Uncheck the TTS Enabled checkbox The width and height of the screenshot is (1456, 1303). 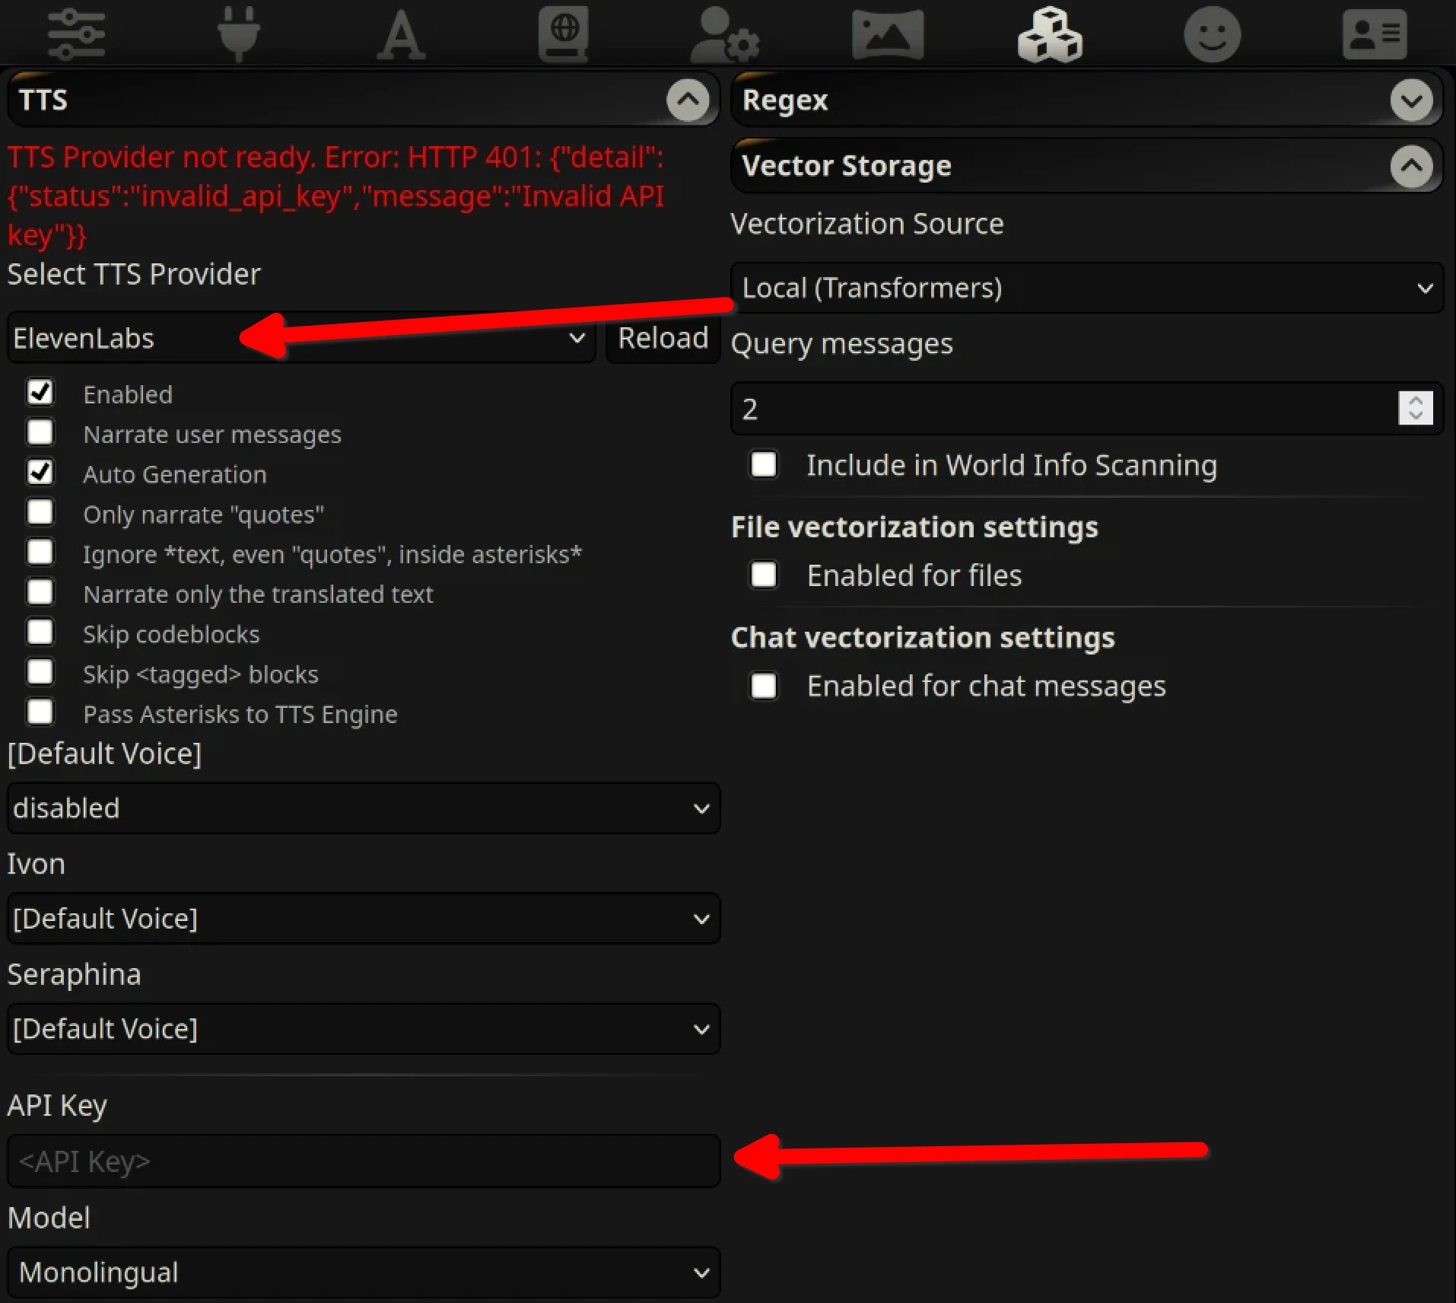(40, 393)
